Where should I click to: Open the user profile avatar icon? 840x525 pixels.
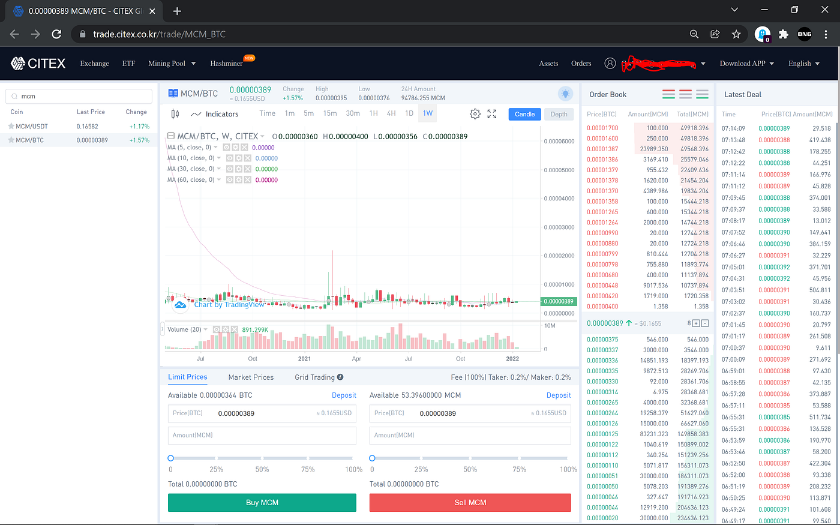coord(610,64)
